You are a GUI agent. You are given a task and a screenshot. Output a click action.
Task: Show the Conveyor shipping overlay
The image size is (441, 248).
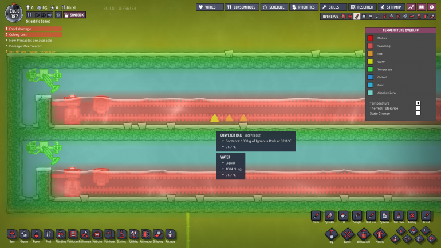click(x=432, y=17)
